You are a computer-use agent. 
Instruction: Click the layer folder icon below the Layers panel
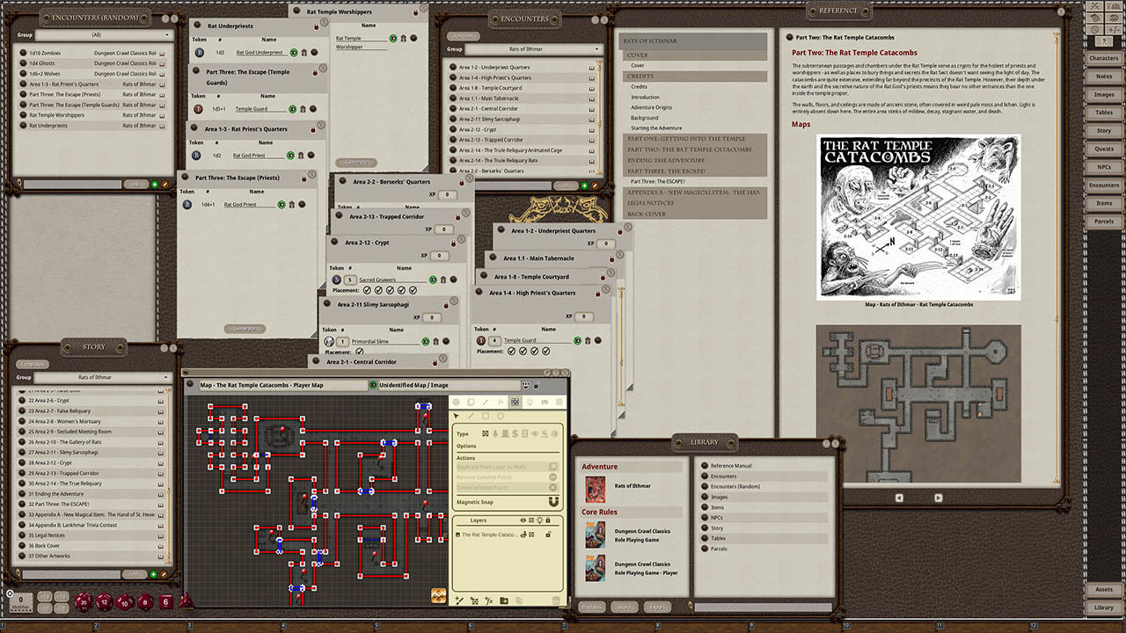pyautogui.click(x=504, y=600)
